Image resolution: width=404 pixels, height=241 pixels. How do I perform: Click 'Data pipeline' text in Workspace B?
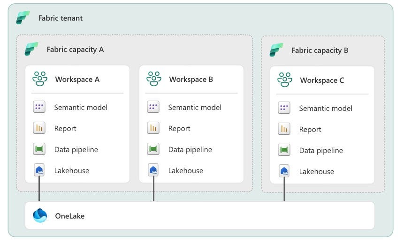[x=190, y=150]
